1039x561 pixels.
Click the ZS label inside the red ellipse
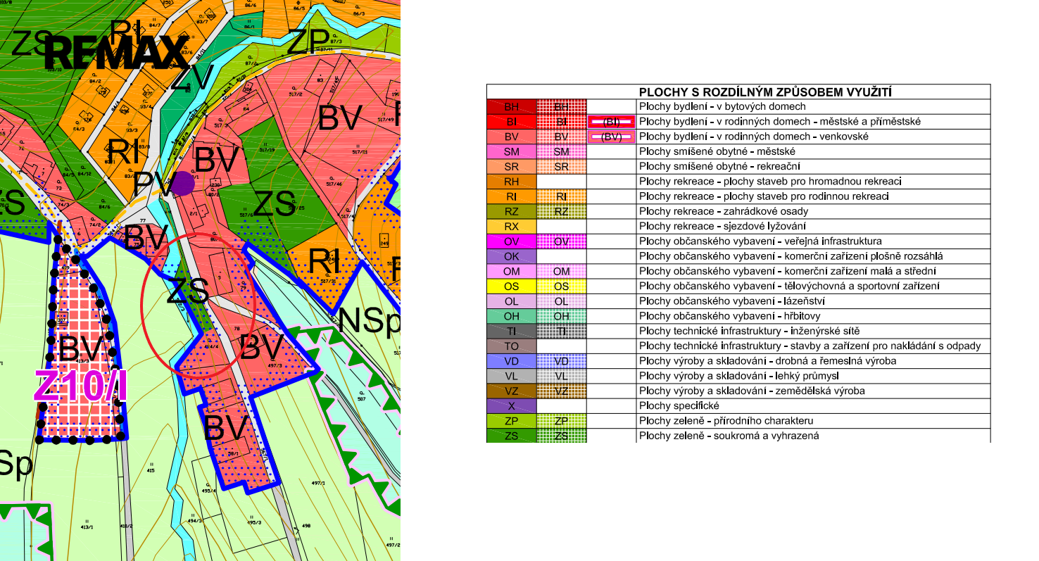coord(187,291)
